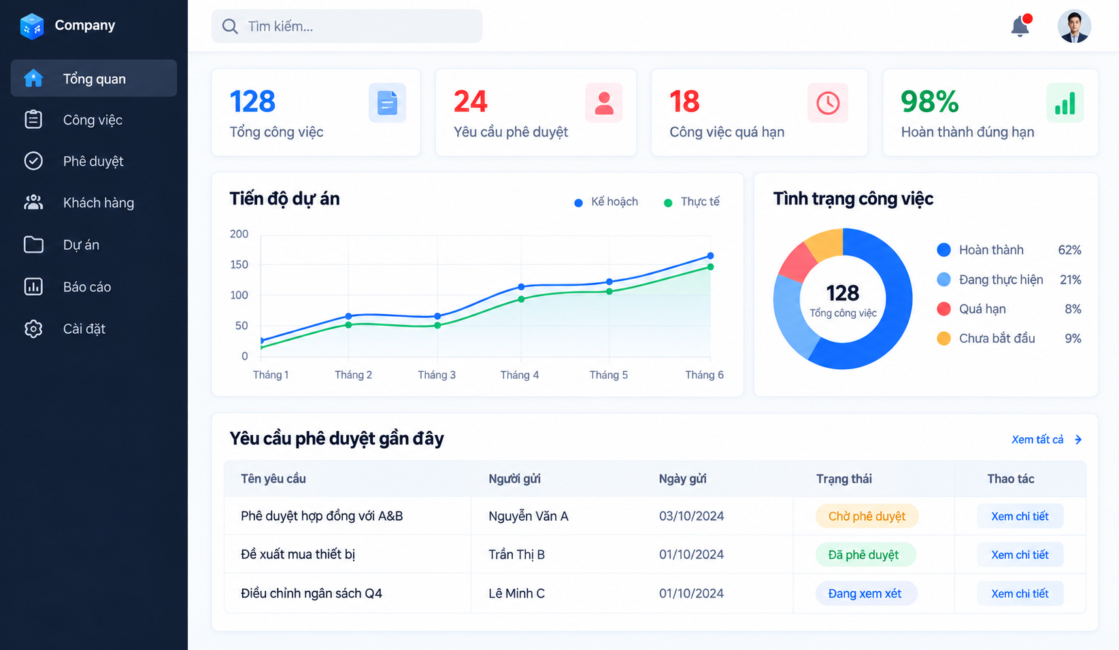
Task: Click the document icon on Tổng công việc card
Action: 387,103
